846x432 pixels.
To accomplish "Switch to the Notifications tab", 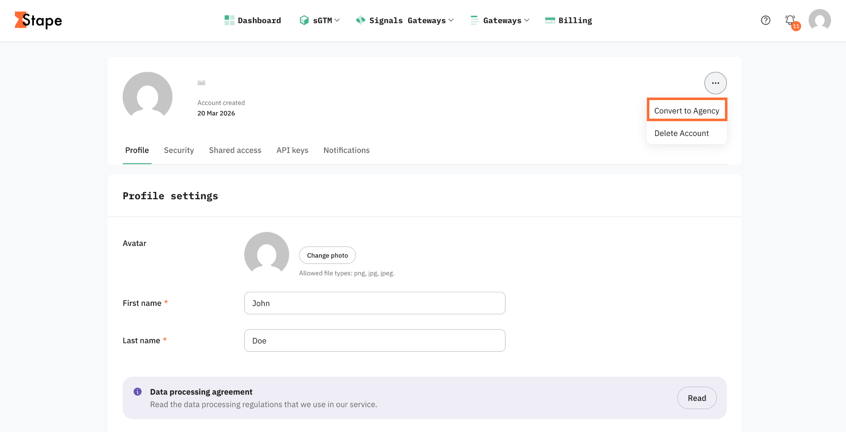I will [347, 150].
